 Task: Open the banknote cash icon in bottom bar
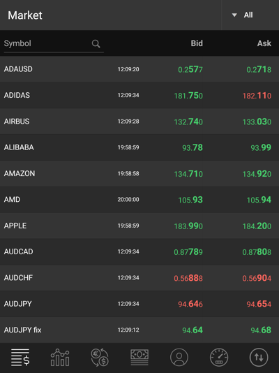[139, 358]
